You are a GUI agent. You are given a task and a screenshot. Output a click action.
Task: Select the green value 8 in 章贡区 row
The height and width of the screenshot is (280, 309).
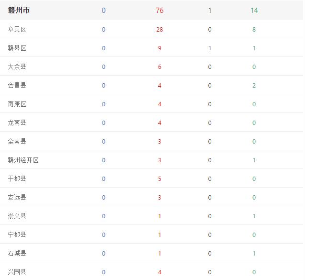(254, 29)
